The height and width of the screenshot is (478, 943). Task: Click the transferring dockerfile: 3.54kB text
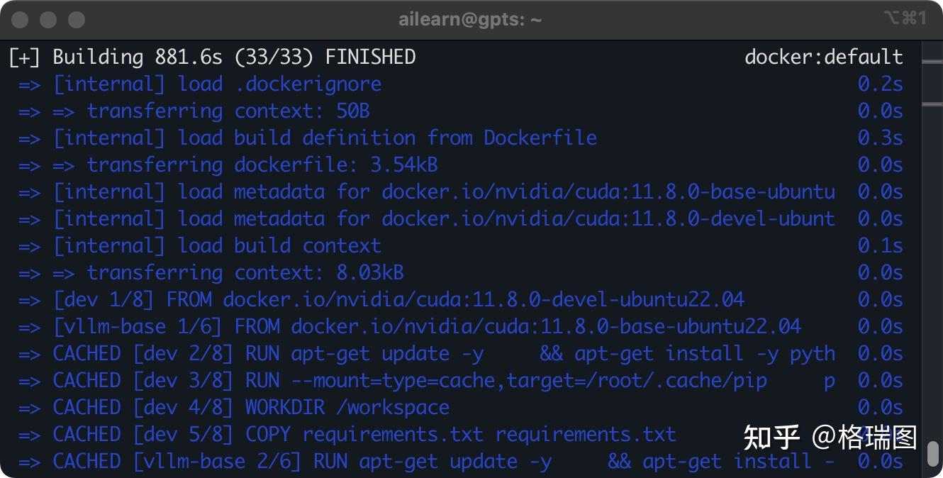(x=262, y=165)
